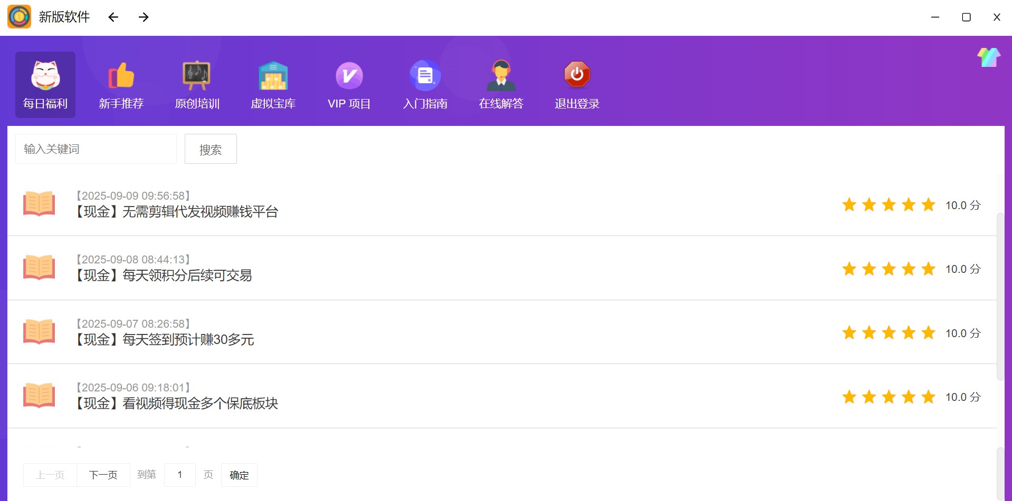Click the 退出登录 power icon
1012x501 pixels.
coord(577,76)
